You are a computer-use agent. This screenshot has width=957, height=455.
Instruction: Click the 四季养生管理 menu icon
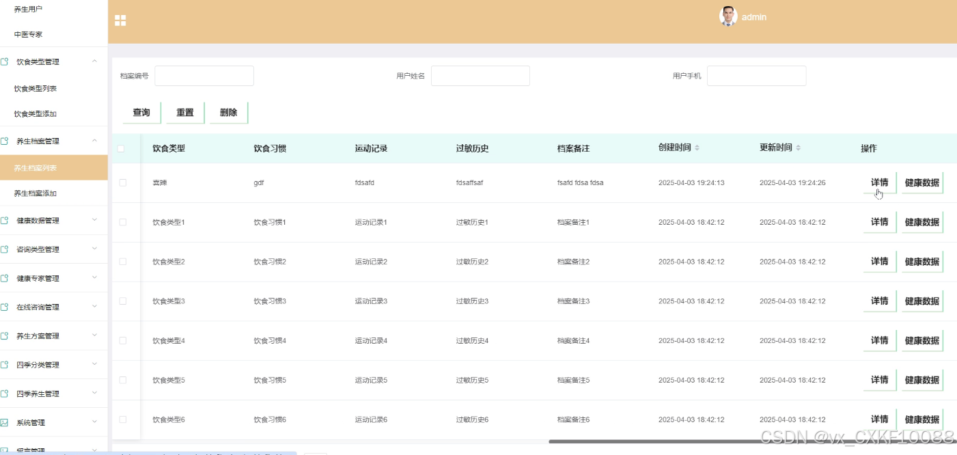[4, 394]
